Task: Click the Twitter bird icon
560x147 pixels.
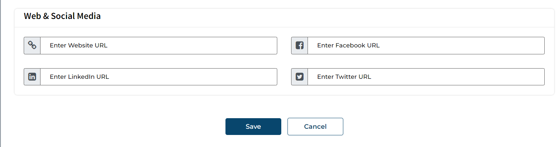Action: pyautogui.click(x=300, y=77)
